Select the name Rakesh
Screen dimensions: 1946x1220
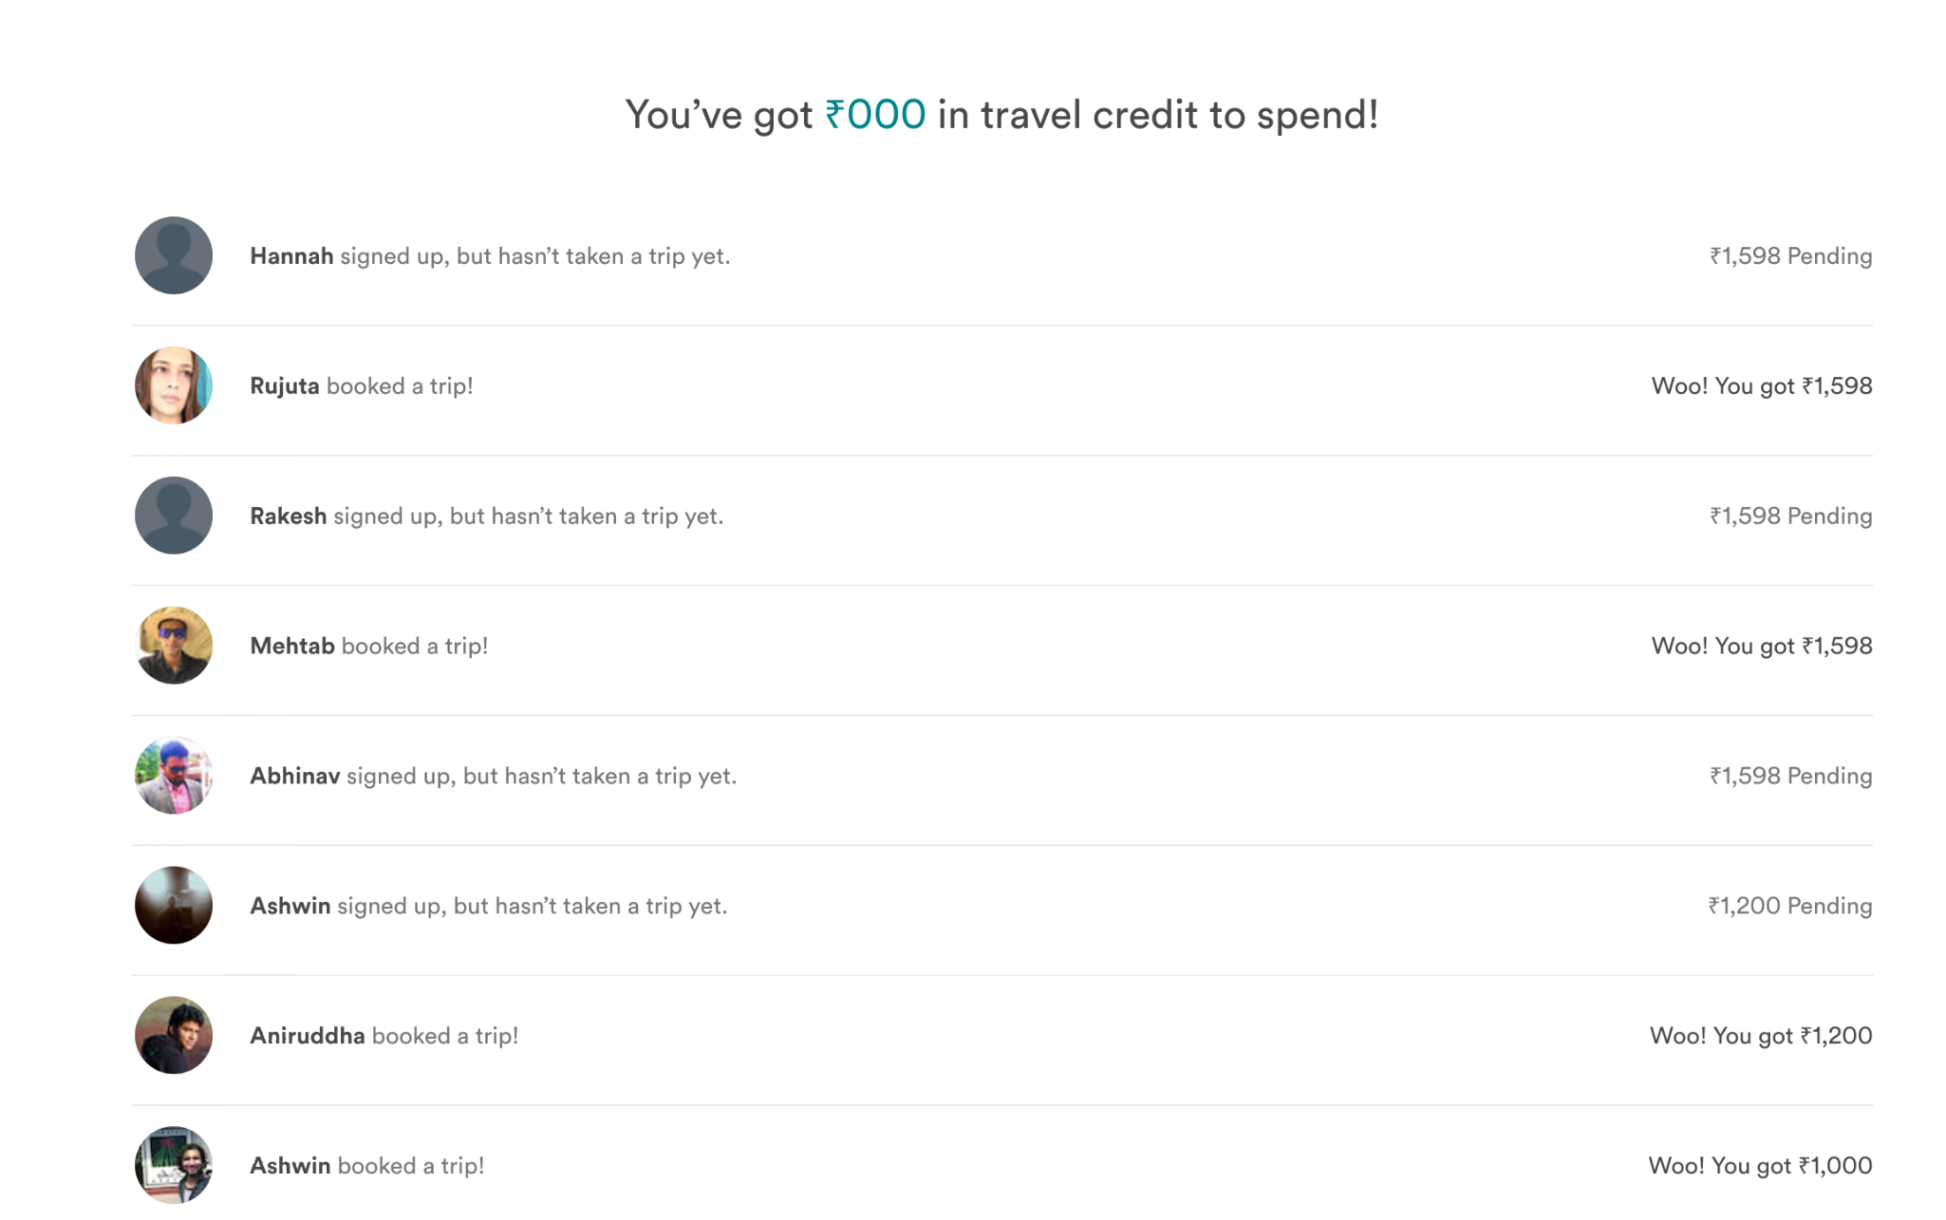pos(288,516)
